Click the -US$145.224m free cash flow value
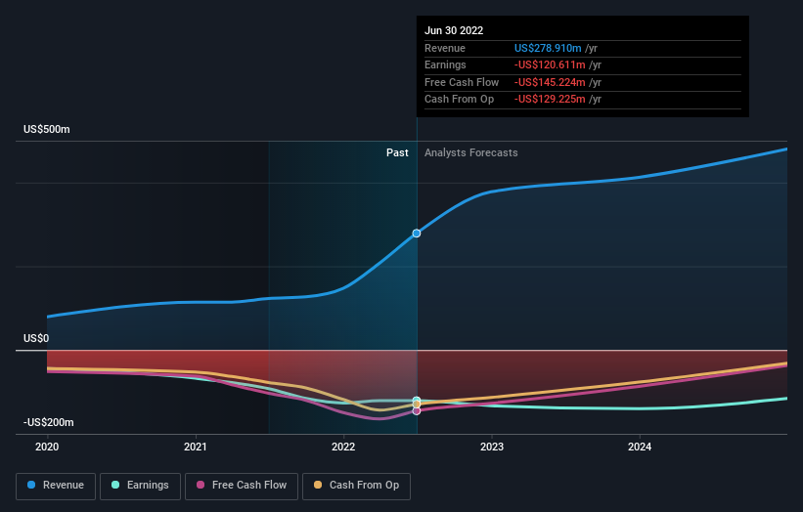803x512 pixels. [x=550, y=82]
